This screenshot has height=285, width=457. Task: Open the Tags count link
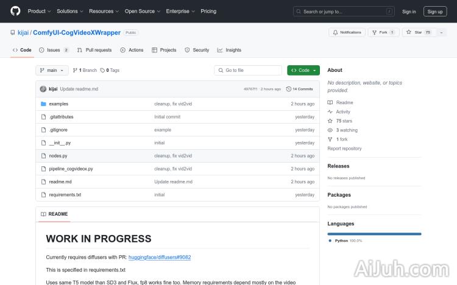[x=110, y=71]
